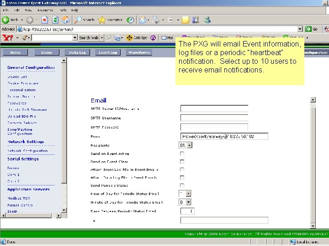The height and width of the screenshot is (246, 329).
Task: Click the sidebar horizontal scroll right arrow
Action: point(58,215)
